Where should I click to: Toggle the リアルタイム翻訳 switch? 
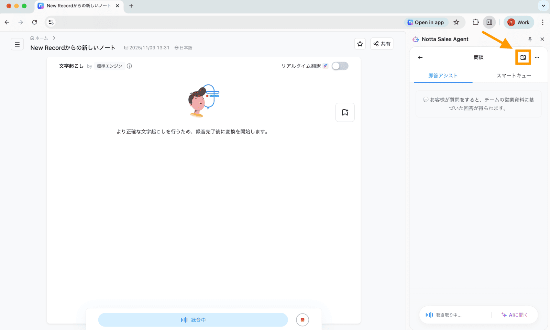coord(340,66)
